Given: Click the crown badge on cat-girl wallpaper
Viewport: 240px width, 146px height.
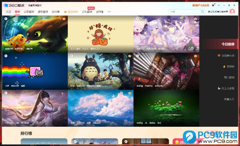Looking at the screenshot, I should [196, 19].
